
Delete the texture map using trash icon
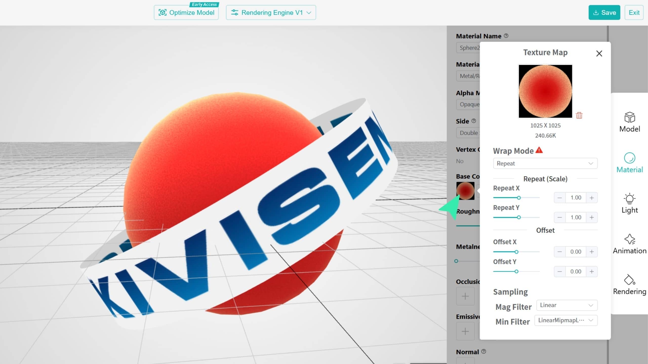coord(579,116)
